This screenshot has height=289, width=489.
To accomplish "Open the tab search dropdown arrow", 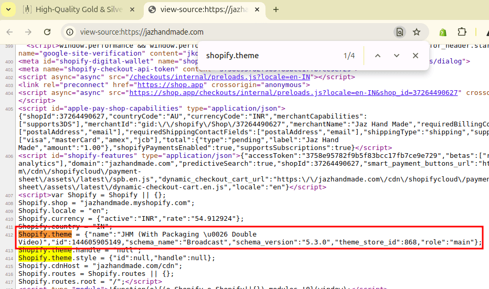I will pyautogui.click(x=8, y=9).
